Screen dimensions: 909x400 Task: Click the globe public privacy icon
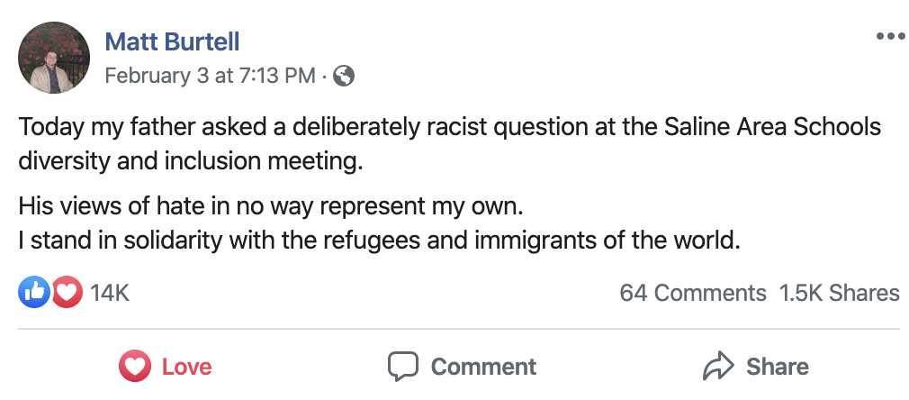[343, 76]
